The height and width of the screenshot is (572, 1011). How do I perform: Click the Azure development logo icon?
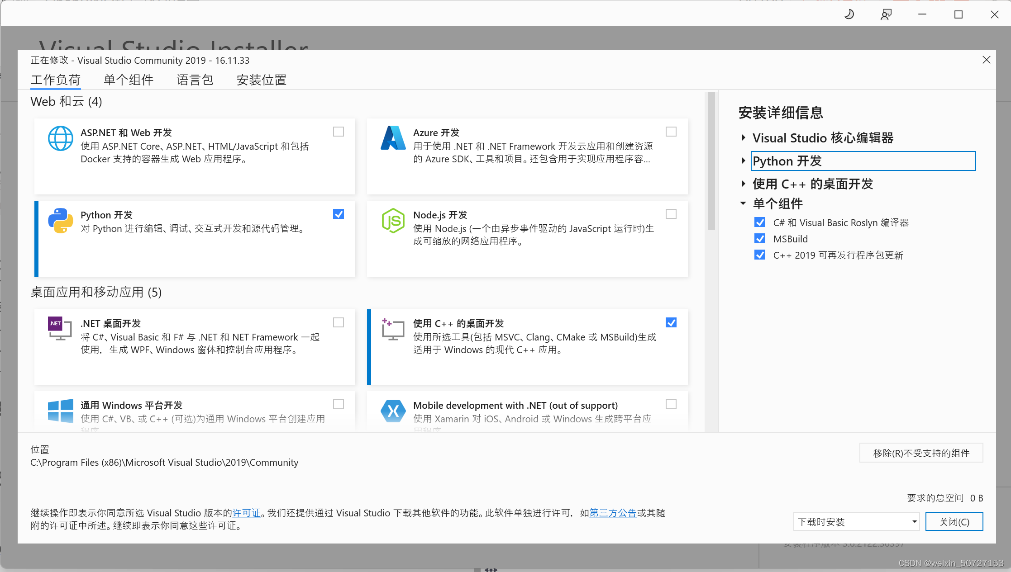pyautogui.click(x=393, y=138)
